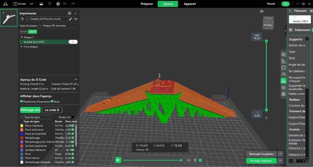
Task: Uncheck Remplissage line type
Action: 73,138
